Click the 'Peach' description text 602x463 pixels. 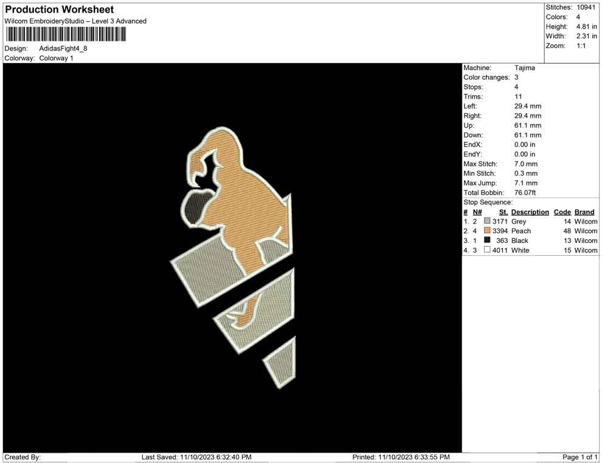pos(521,231)
